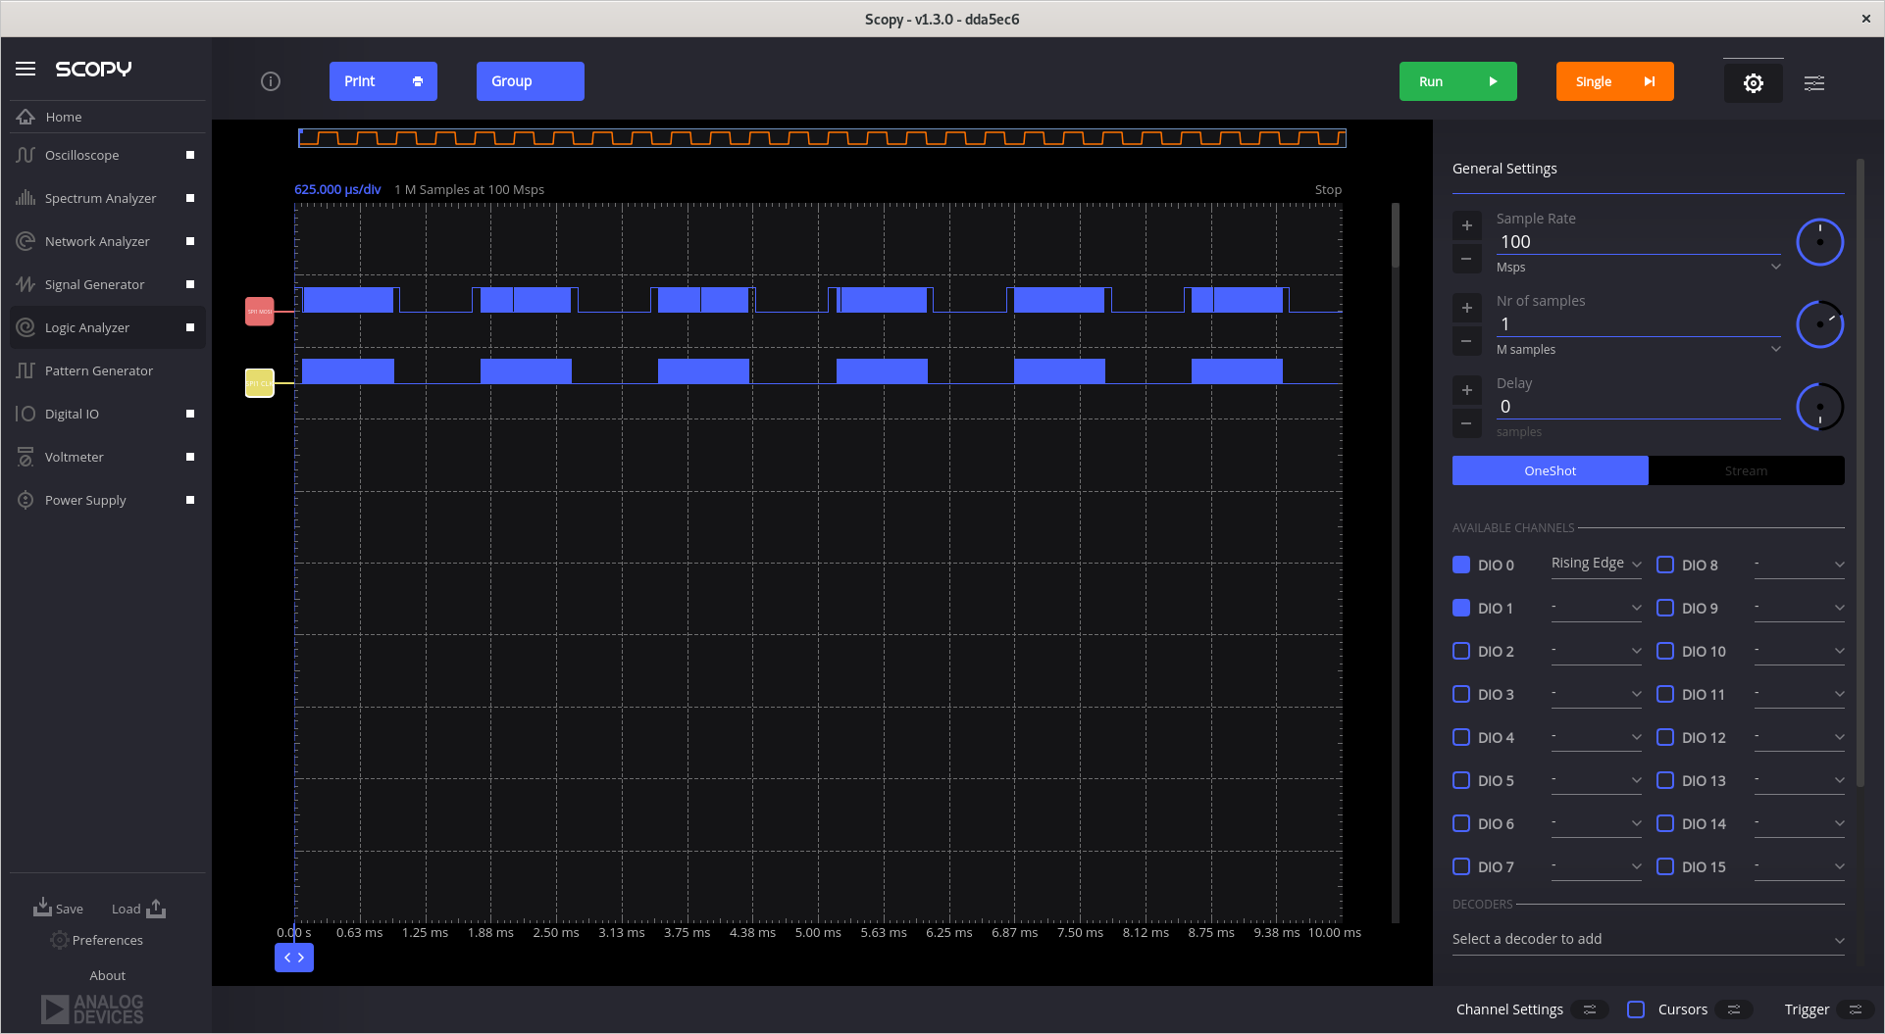Click the Logic Analyzer instrument icon
1885x1034 pixels.
(25, 327)
